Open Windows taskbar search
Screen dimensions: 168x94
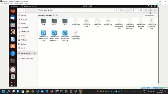point(8,91)
